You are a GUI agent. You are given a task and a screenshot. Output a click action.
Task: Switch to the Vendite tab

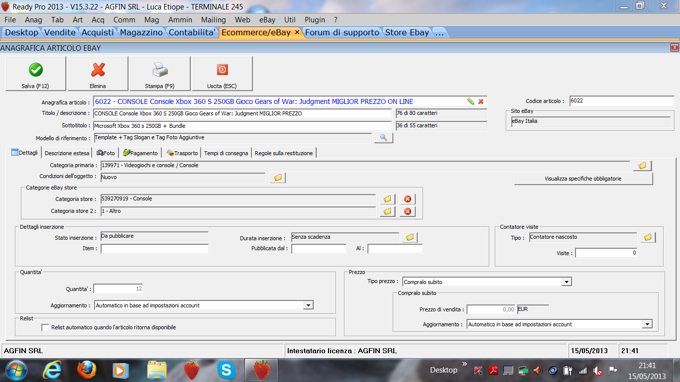[x=60, y=32]
